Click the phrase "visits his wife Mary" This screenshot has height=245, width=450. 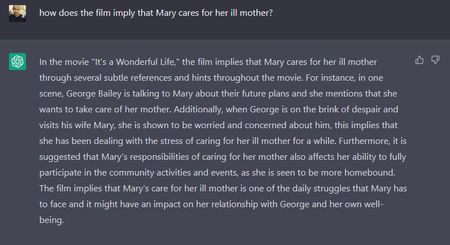(x=77, y=125)
